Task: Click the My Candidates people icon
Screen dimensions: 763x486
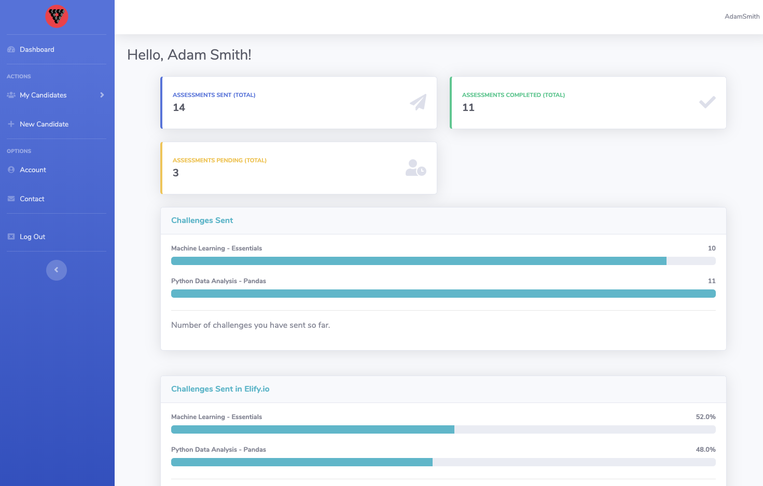Action: pyautogui.click(x=11, y=95)
